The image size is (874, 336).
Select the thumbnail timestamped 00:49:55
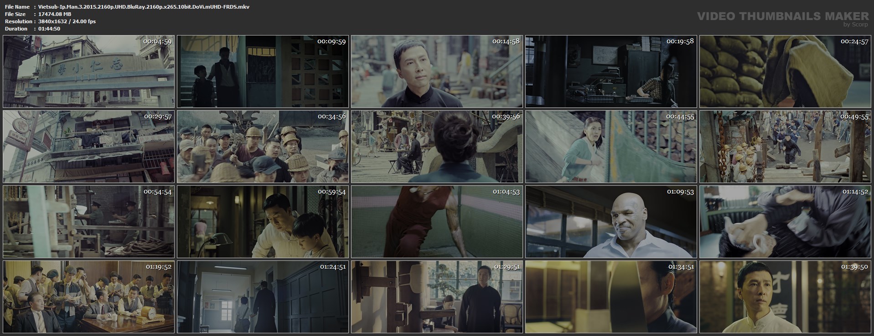point(785,147)
